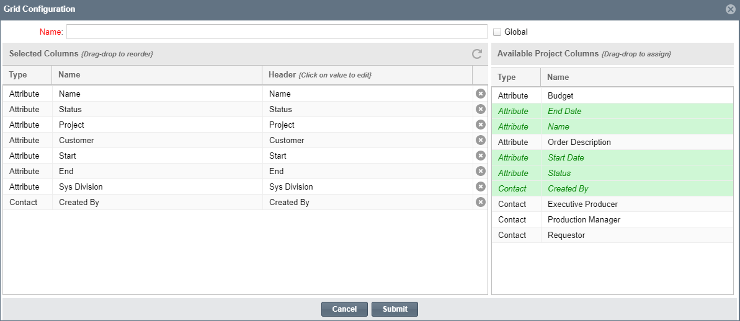Click the Contact type cell of Requestor row
Screen dimensions: 740x321
coord(516,235)
